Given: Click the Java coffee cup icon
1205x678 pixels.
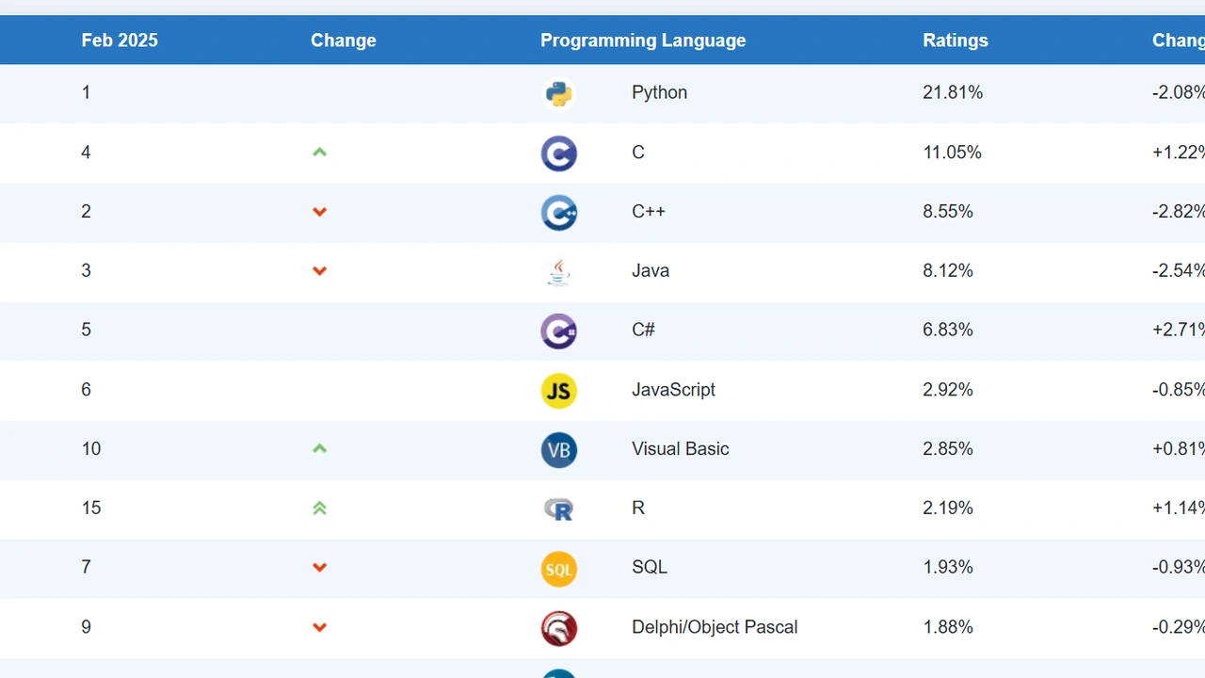Looking at the screenshot, I should tap(558, 272).
